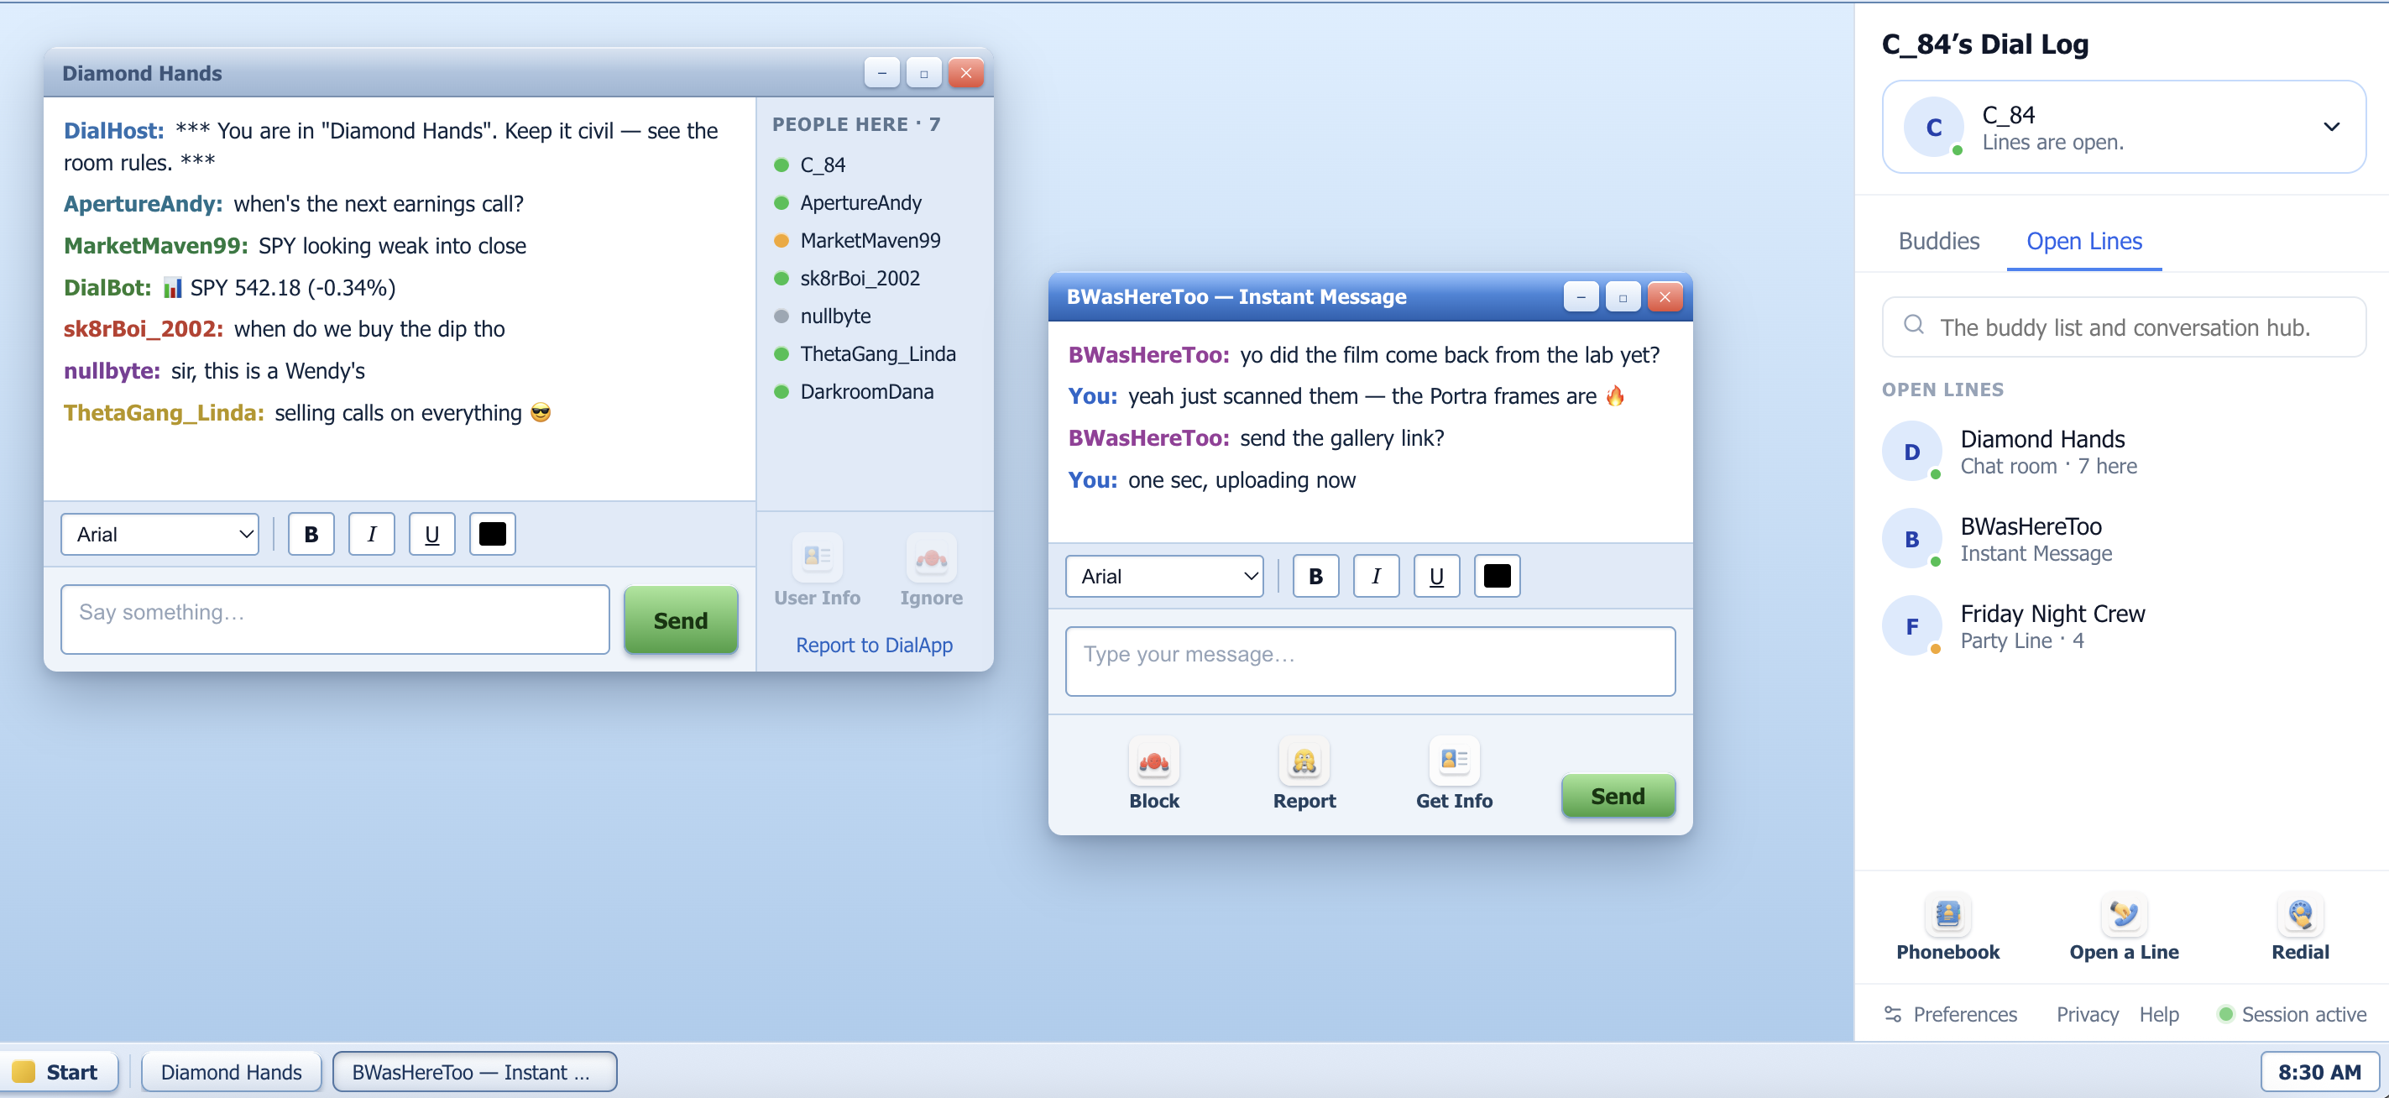The image size is (2389, 1098).
Task: Click the Redial icon
Action: [x=2300, y=914]
